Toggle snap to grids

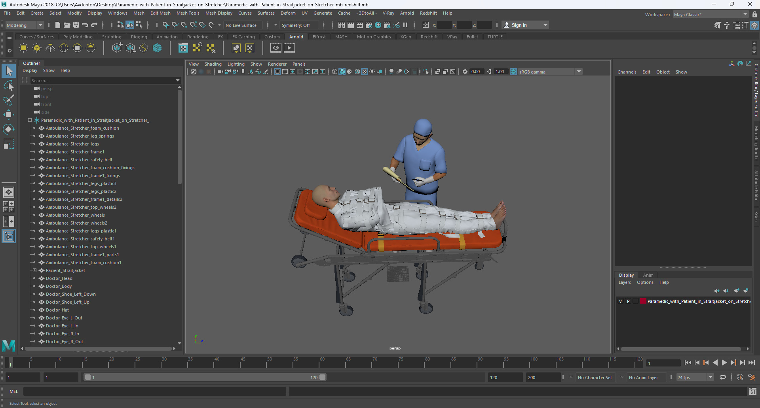coord(165,25)
